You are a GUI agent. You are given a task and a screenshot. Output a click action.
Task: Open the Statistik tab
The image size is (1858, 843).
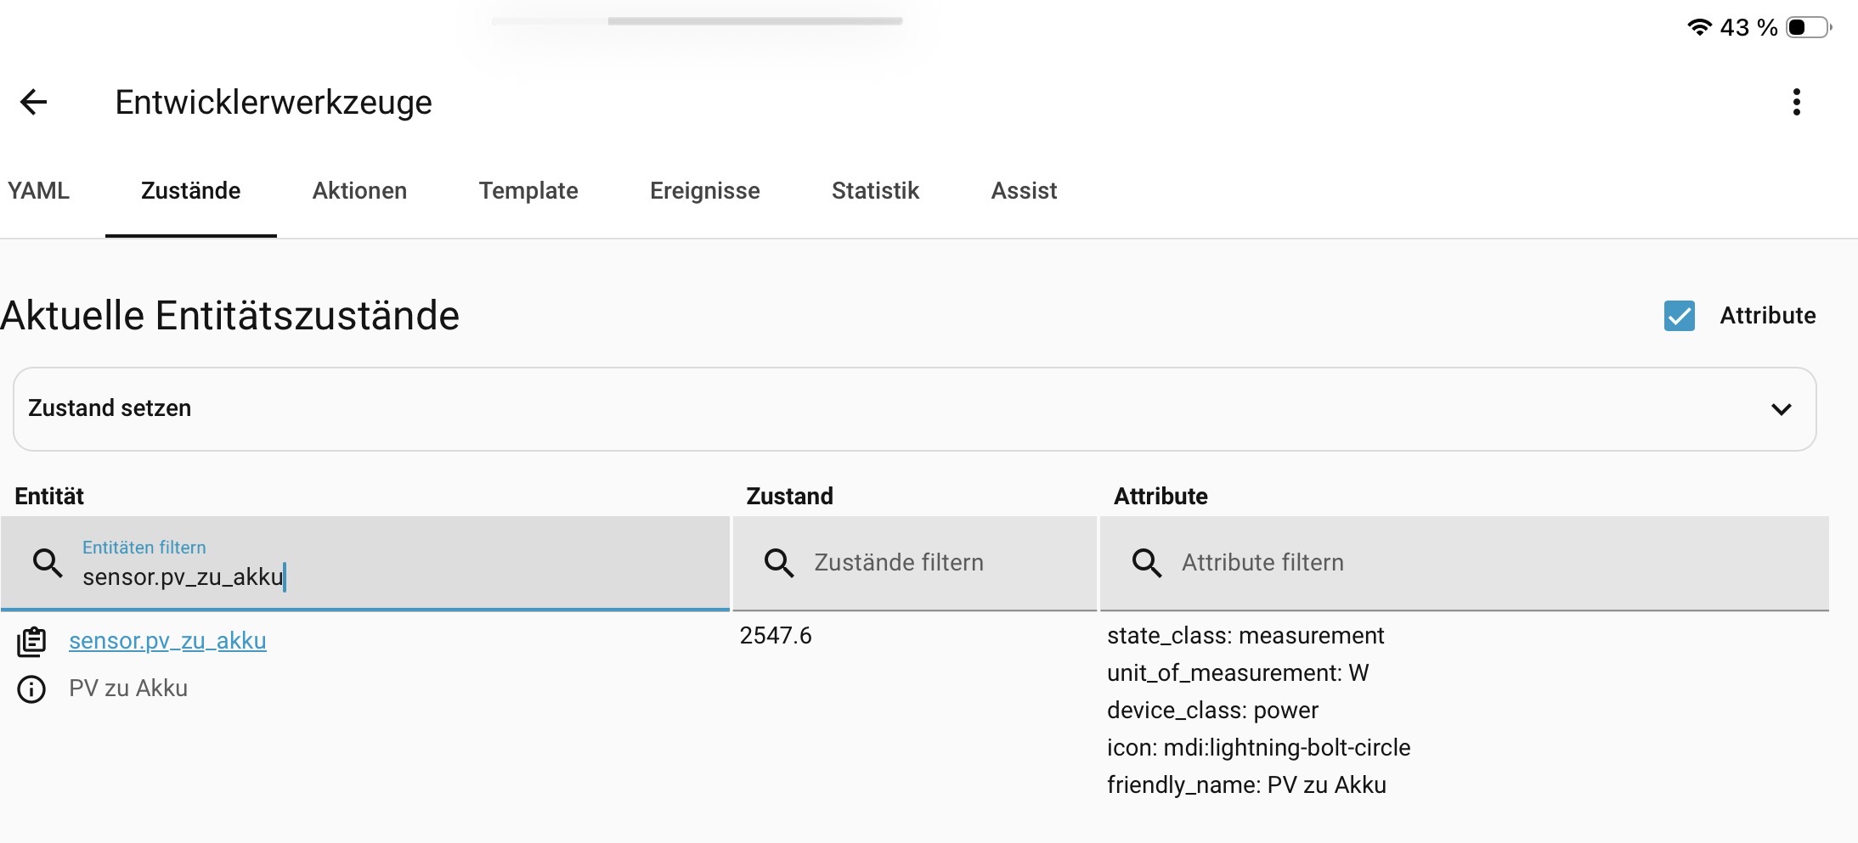click(875, 191)
